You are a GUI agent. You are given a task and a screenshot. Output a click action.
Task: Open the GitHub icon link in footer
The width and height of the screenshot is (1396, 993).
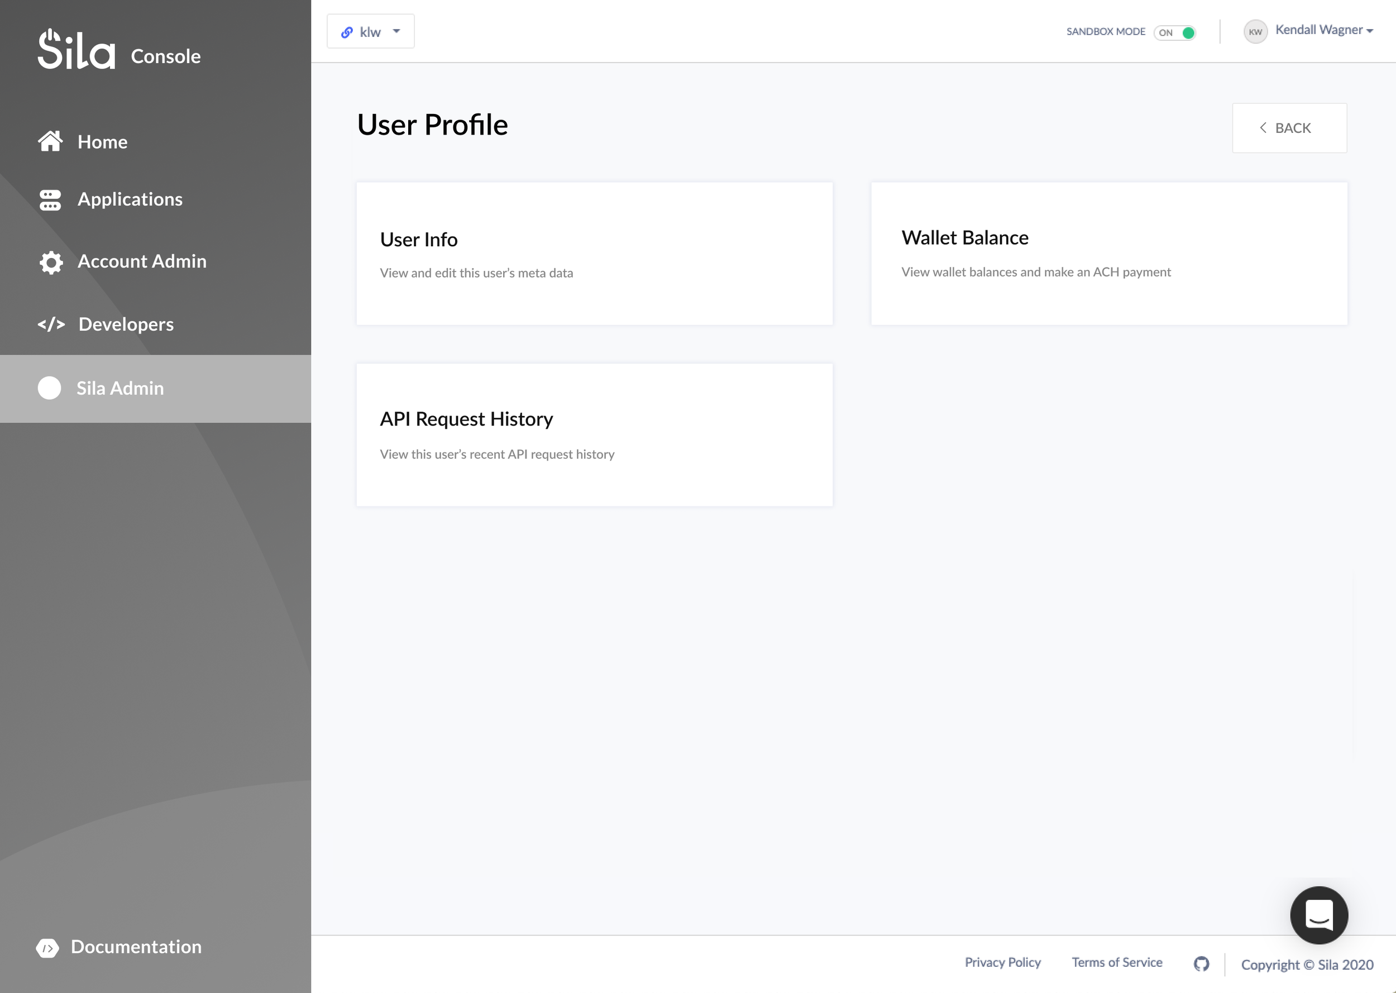[1201, 963]
